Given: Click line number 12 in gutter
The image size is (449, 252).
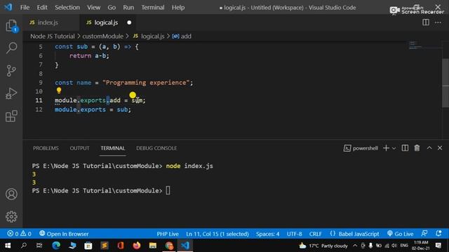Looking at the screenshot, I should click(39, 109).
